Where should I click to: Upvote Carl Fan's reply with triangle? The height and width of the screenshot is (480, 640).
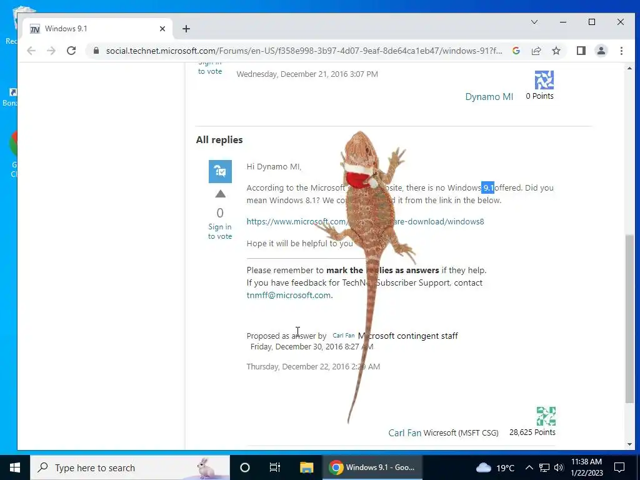221,194
